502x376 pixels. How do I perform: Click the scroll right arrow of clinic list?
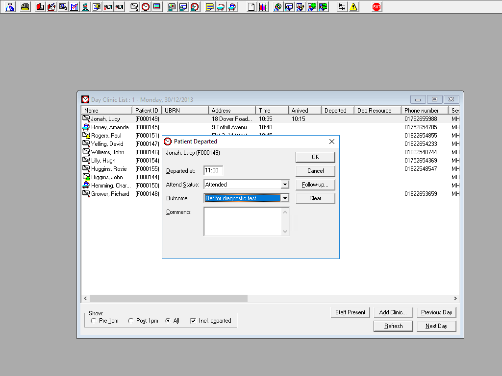point(455,298)
